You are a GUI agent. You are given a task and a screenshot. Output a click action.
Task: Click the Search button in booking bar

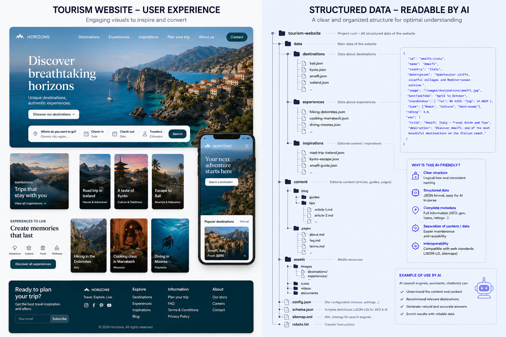178,134
